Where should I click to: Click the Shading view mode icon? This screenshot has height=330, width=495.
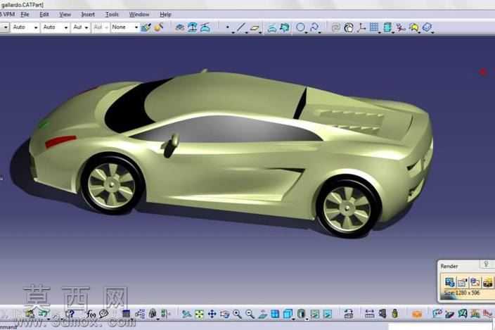pyautogui.click(x=301, y=314)
